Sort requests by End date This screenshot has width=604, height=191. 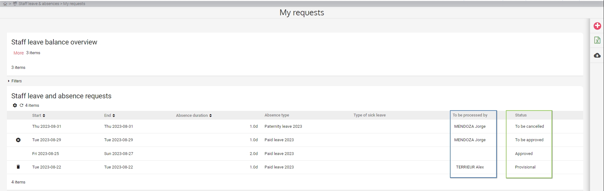coord(109,116)
